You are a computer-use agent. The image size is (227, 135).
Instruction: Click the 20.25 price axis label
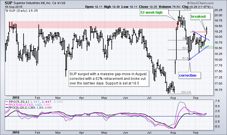218,10
